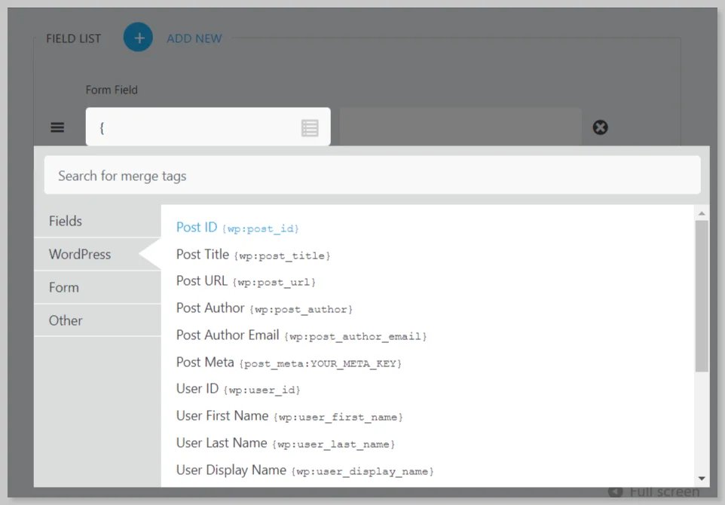
Task: Click the Full screen icon
Action: (x=616, y=492)
